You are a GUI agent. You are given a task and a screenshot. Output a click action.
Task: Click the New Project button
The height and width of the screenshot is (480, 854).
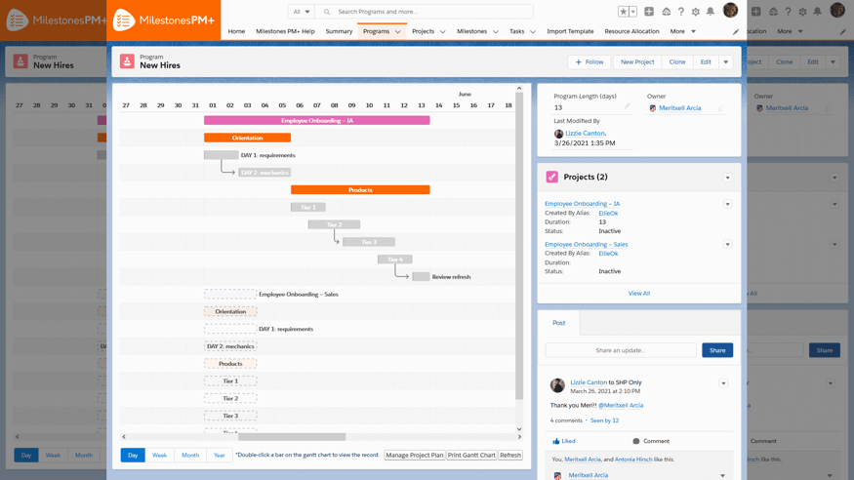tap(637, 62)
